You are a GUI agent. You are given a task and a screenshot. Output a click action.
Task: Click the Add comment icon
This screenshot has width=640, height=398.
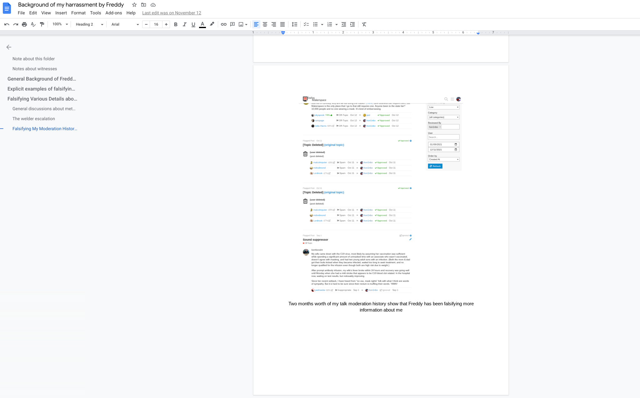(232, 24)
